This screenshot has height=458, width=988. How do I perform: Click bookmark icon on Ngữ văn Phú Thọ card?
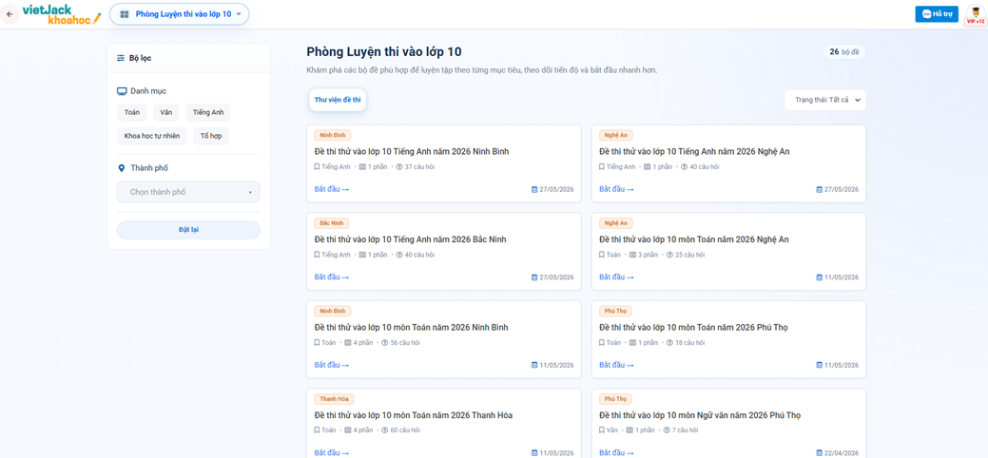(x=602, y=430)
